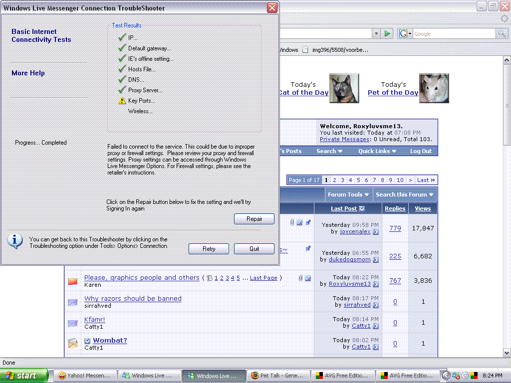Switch to the first AVG Free Edition taskbar button
Viewport: 511px width, 383px height.
[x=342, y=376]
